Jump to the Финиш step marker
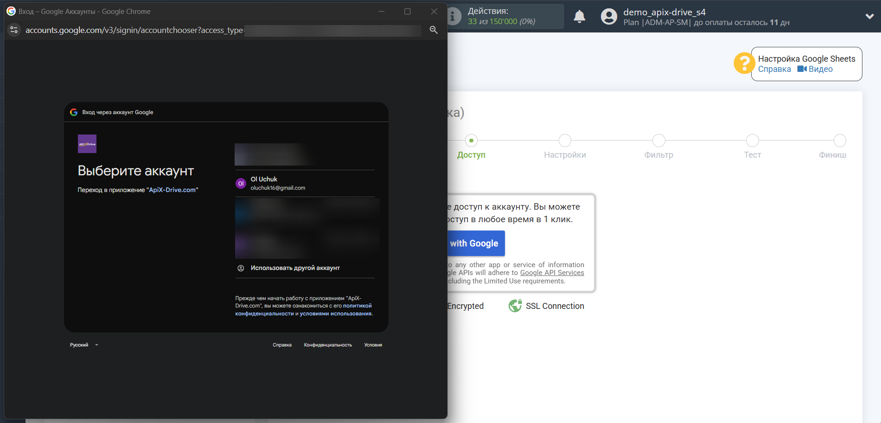The image size is (881, 423). (x=839, y=141)
